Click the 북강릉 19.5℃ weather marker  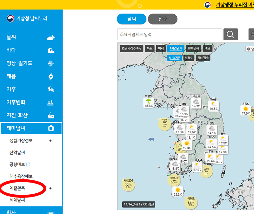tap(213, 106)
